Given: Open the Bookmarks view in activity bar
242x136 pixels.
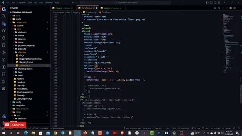Looking at the screenshot, I should click(3, 45).
